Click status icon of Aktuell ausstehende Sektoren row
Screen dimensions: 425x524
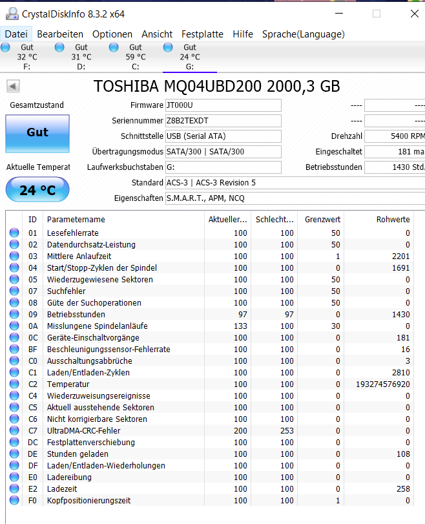tap(14, 407)
